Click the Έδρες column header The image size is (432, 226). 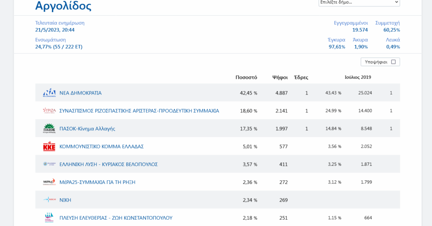coord(301,78)
